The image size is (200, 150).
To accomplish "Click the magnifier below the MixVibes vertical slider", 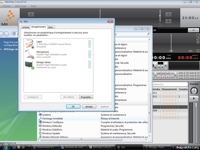I will (x=160, y=24).
